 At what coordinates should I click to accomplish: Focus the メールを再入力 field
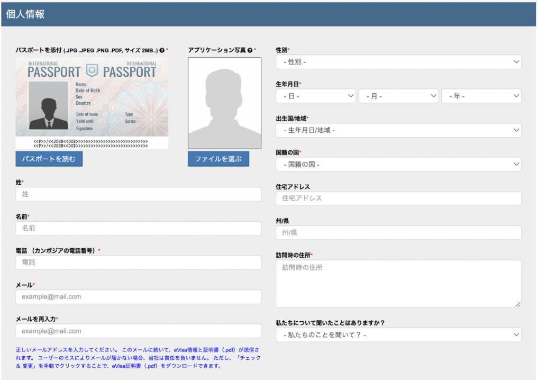(139, 331)
